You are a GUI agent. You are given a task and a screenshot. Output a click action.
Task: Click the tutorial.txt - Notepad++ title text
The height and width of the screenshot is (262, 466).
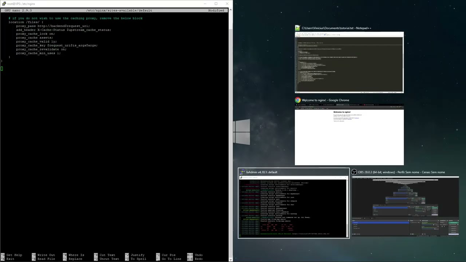click(336, 28)
